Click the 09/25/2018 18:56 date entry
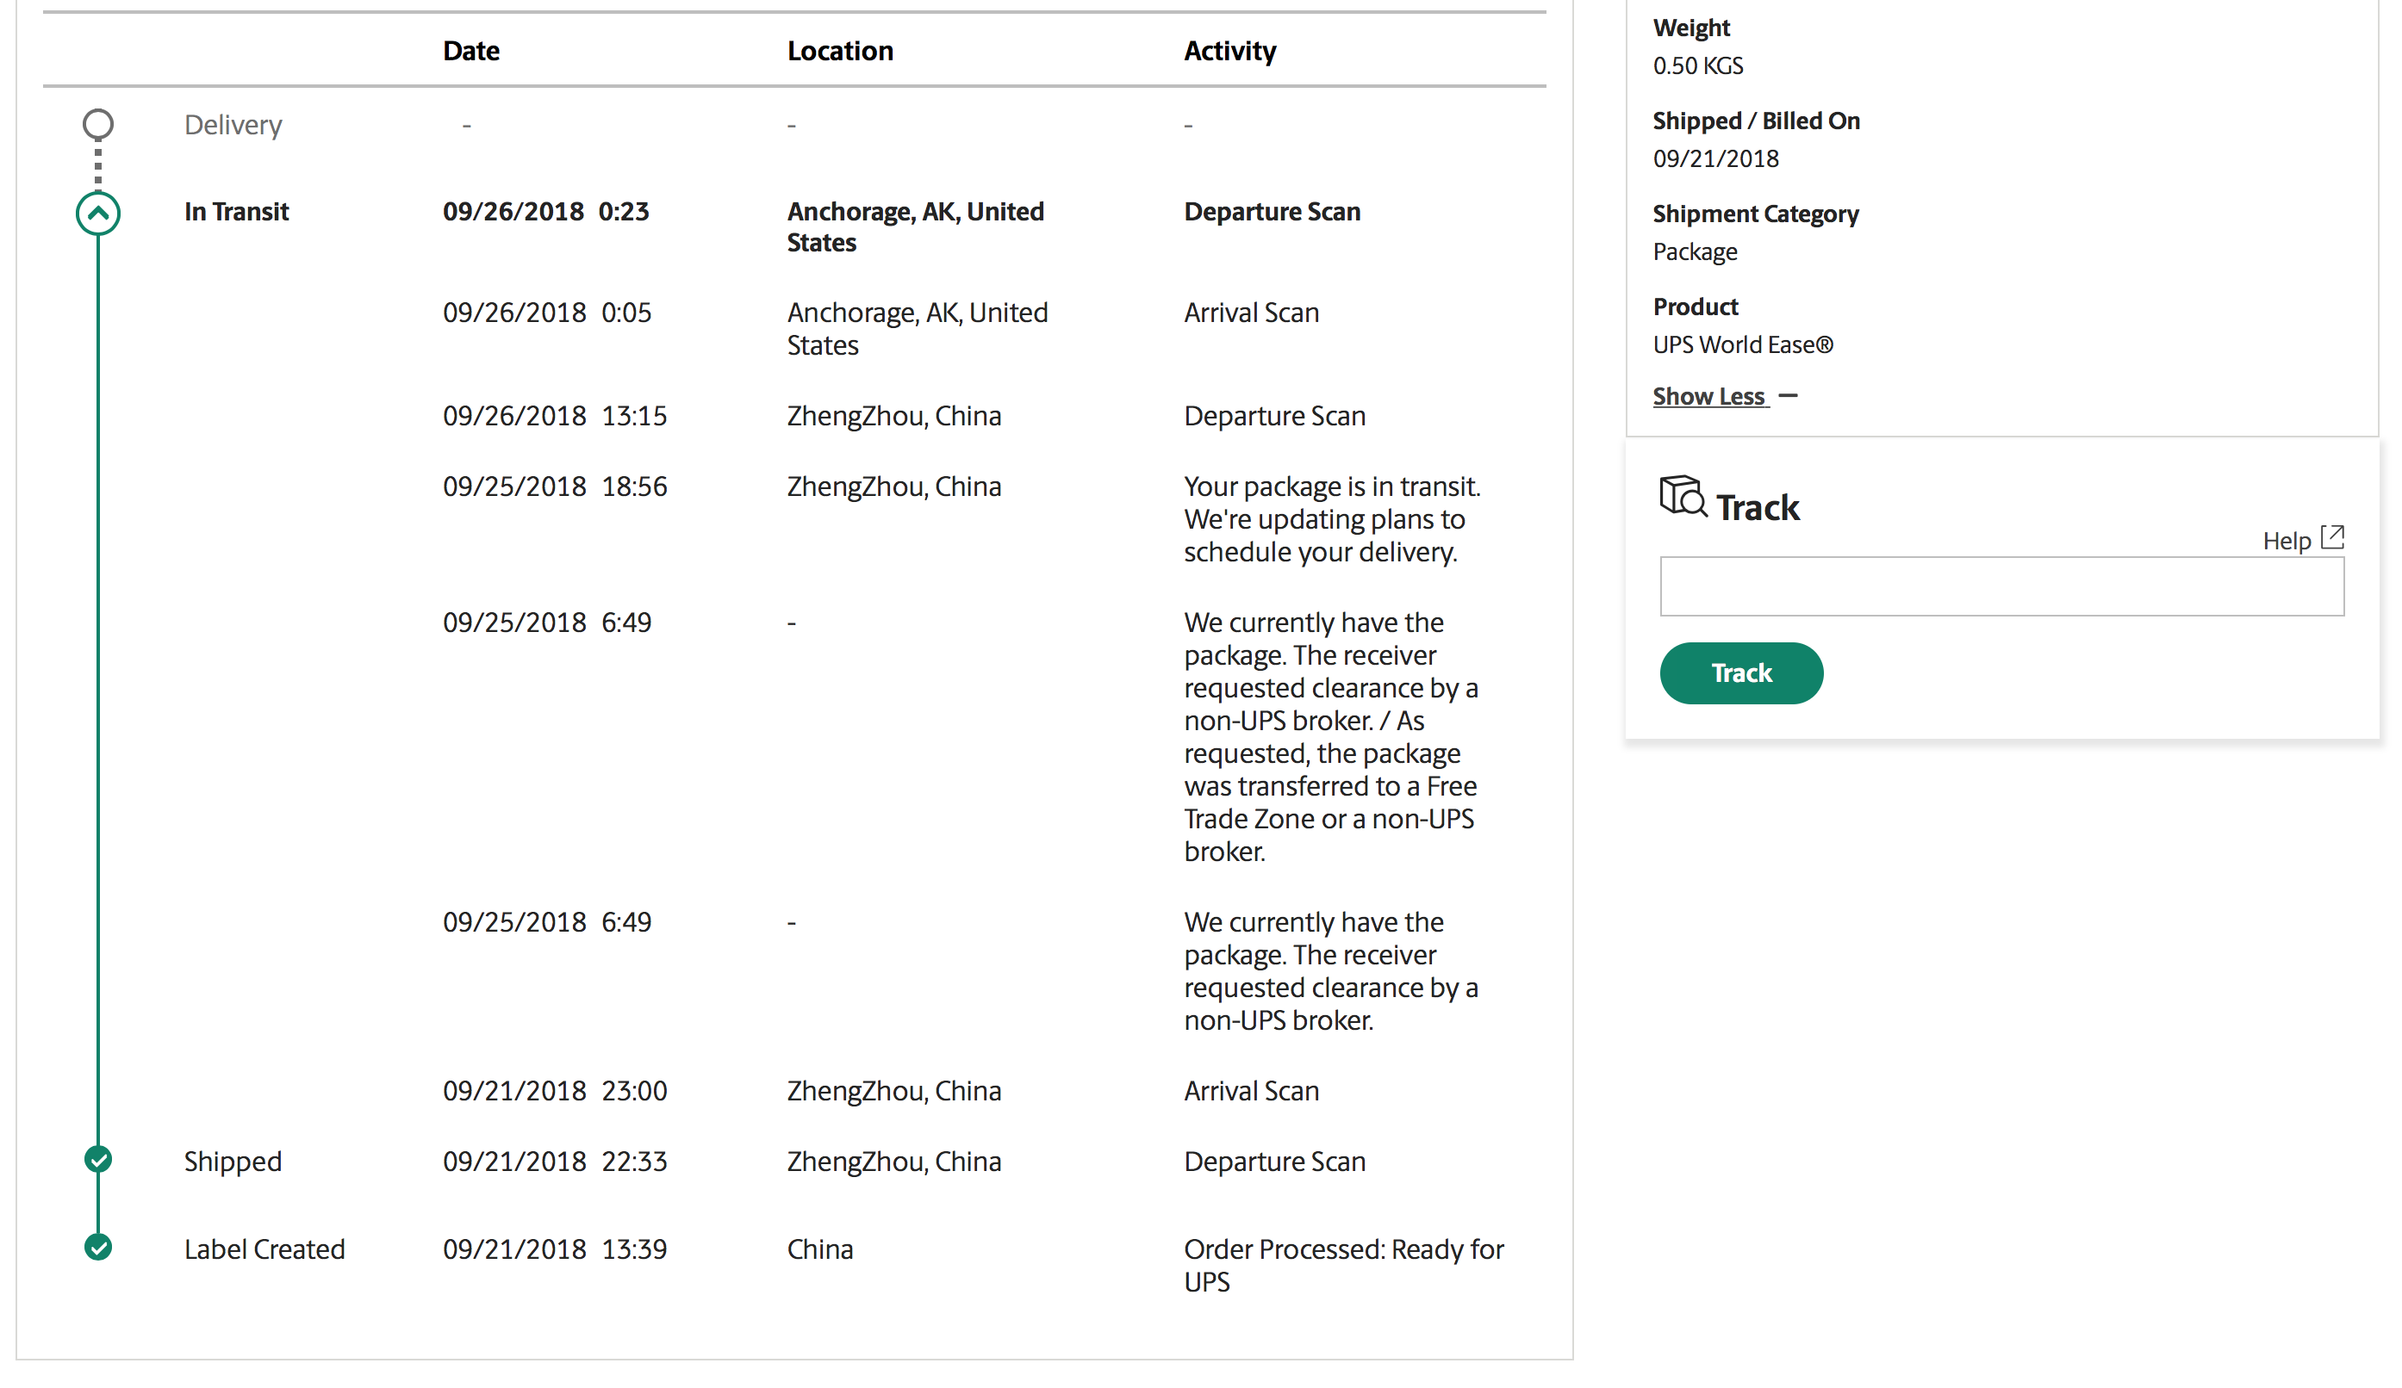The height and width of the screenshot is (1388, 2402). tap(555, 486)
